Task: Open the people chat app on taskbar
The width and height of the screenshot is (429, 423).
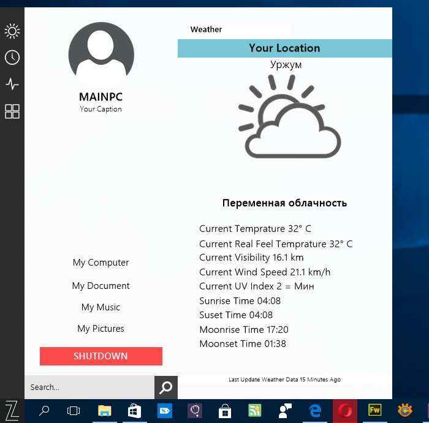Action: click(x=285, y=411)
